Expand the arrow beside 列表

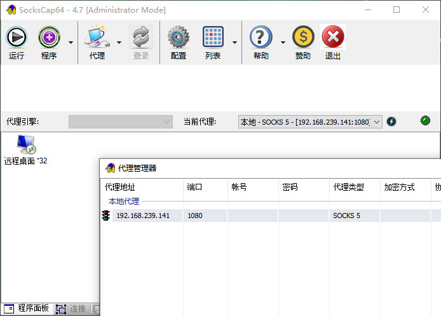point(234,43)
